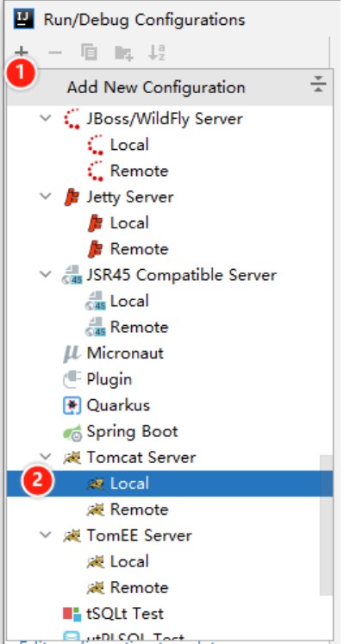Click the icon of Remote under Jetty Server
This screenshot has width=344, height=644.
coord(96,249)
